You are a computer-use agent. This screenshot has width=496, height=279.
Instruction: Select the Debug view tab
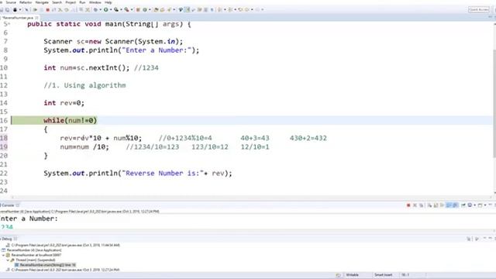coord(7,239)
